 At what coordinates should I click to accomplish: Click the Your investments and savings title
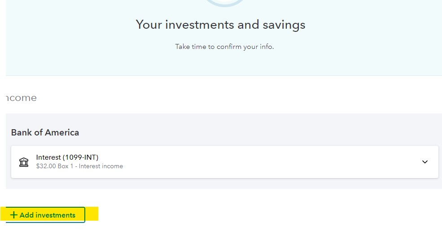pos(220,24)
